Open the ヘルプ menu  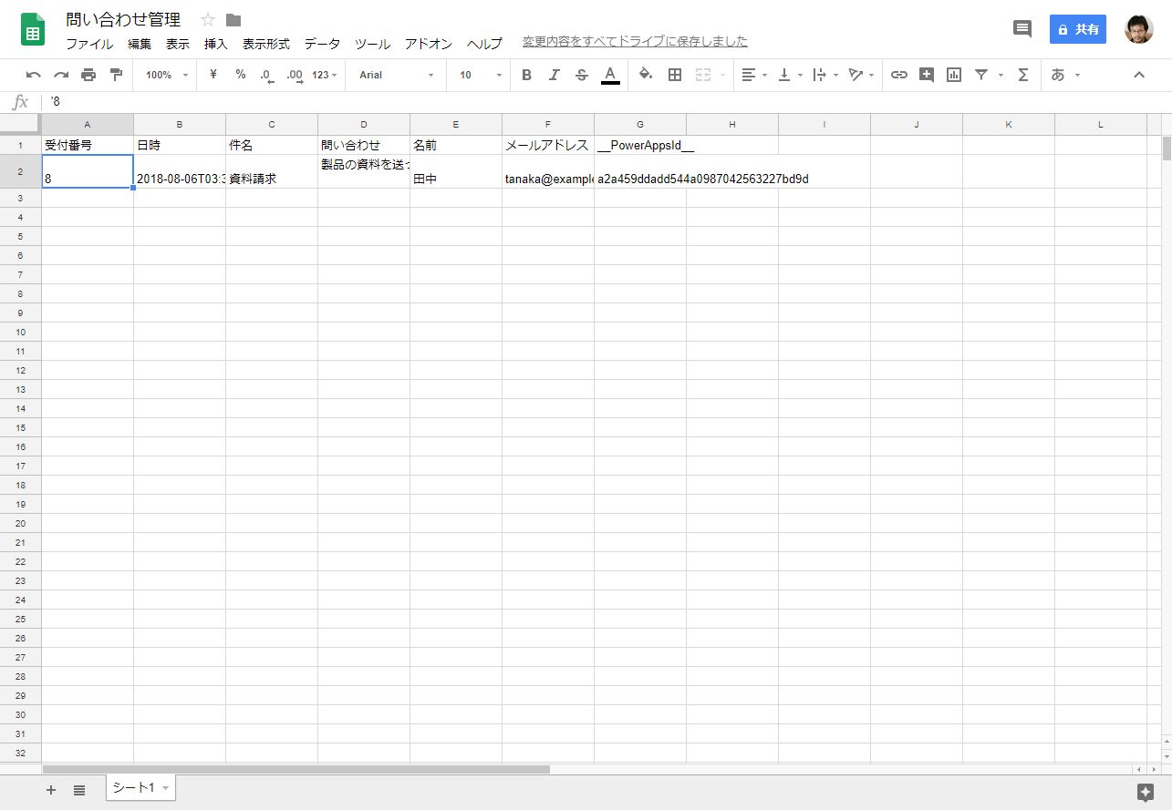click(484, 43)
